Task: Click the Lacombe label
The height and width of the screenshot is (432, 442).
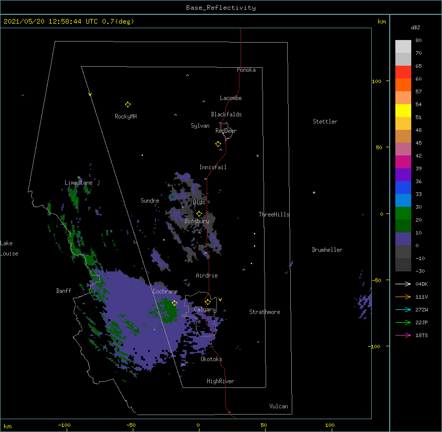Action: [231, 98]
